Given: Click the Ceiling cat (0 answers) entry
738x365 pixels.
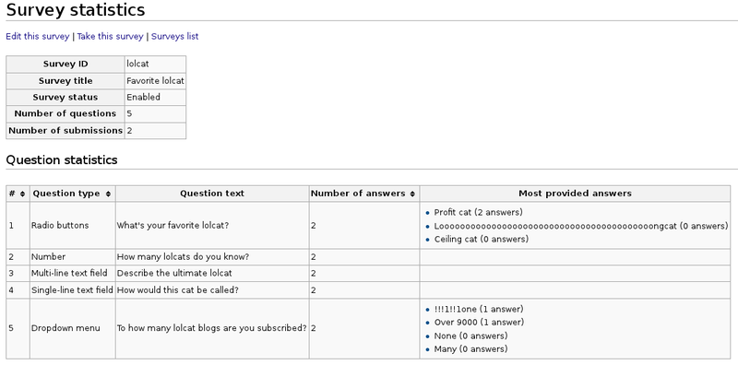Looking at the screenshot, I should (x=481, y=240).
